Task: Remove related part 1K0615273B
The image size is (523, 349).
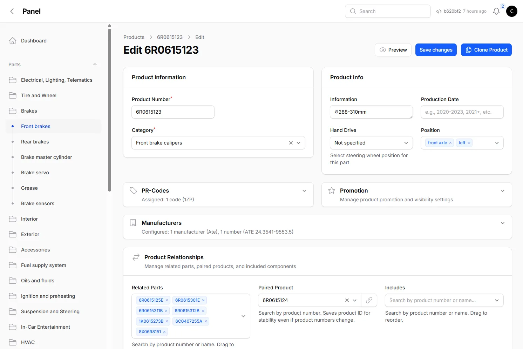Action: point(167,321)
